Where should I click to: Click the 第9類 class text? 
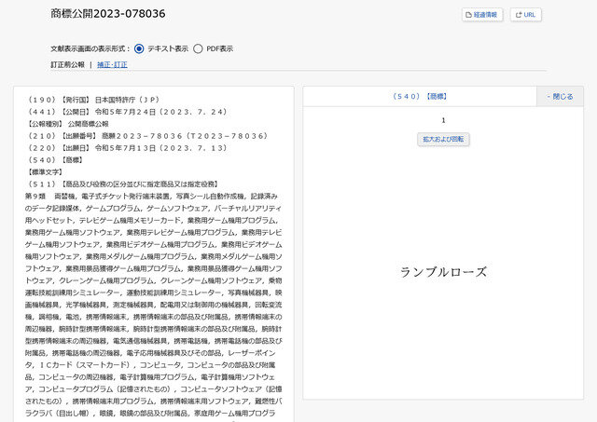point(35,197)
